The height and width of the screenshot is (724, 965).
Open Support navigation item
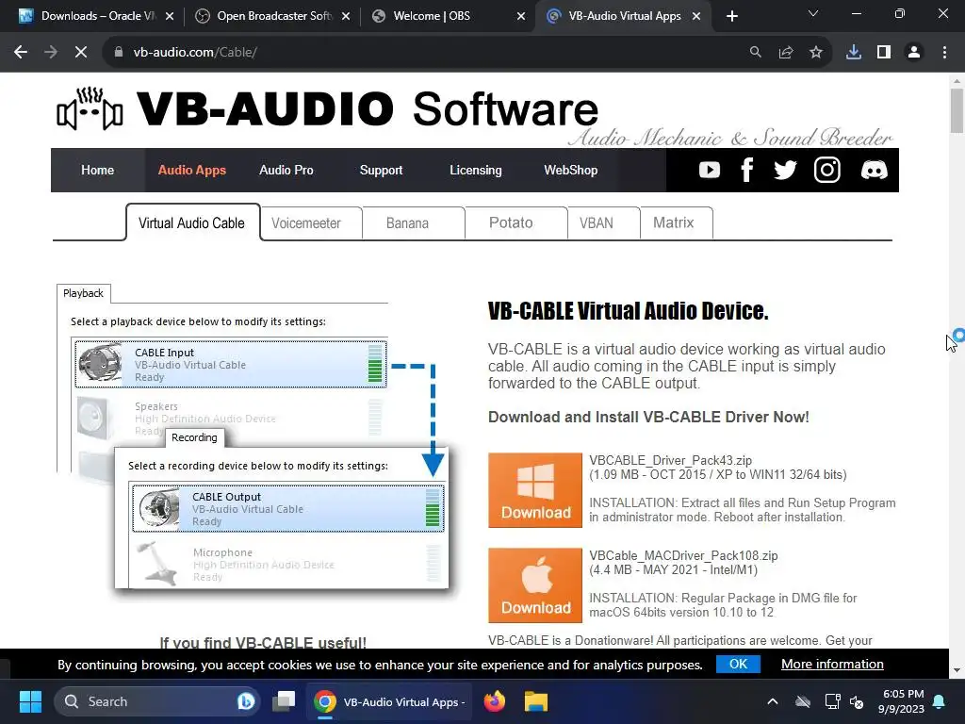(381, 170)
